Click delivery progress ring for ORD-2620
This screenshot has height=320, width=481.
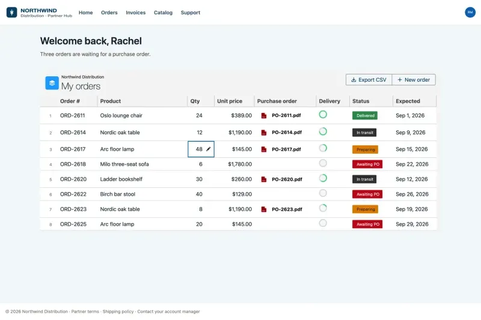tap(323, 178)
